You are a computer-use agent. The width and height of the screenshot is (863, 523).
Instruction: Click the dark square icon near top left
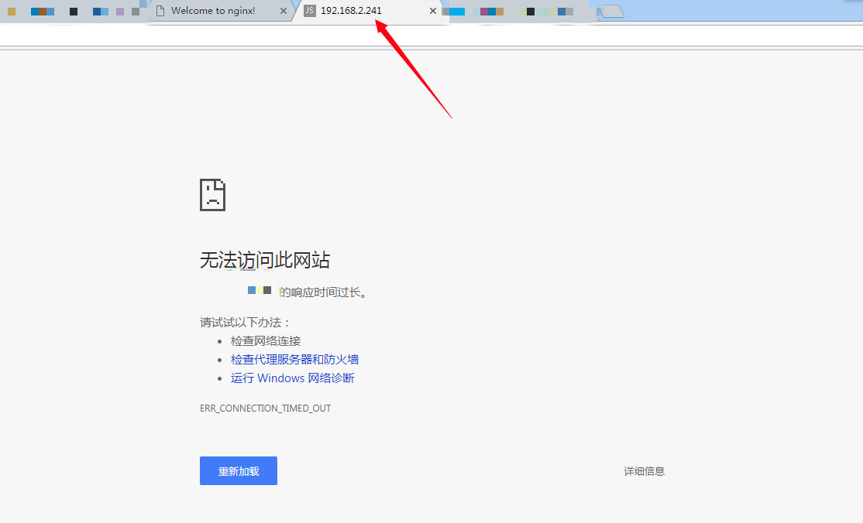74,10
